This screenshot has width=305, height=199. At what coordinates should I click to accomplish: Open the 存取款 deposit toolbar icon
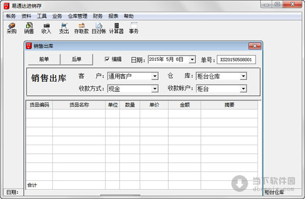[x=81, y=28]
